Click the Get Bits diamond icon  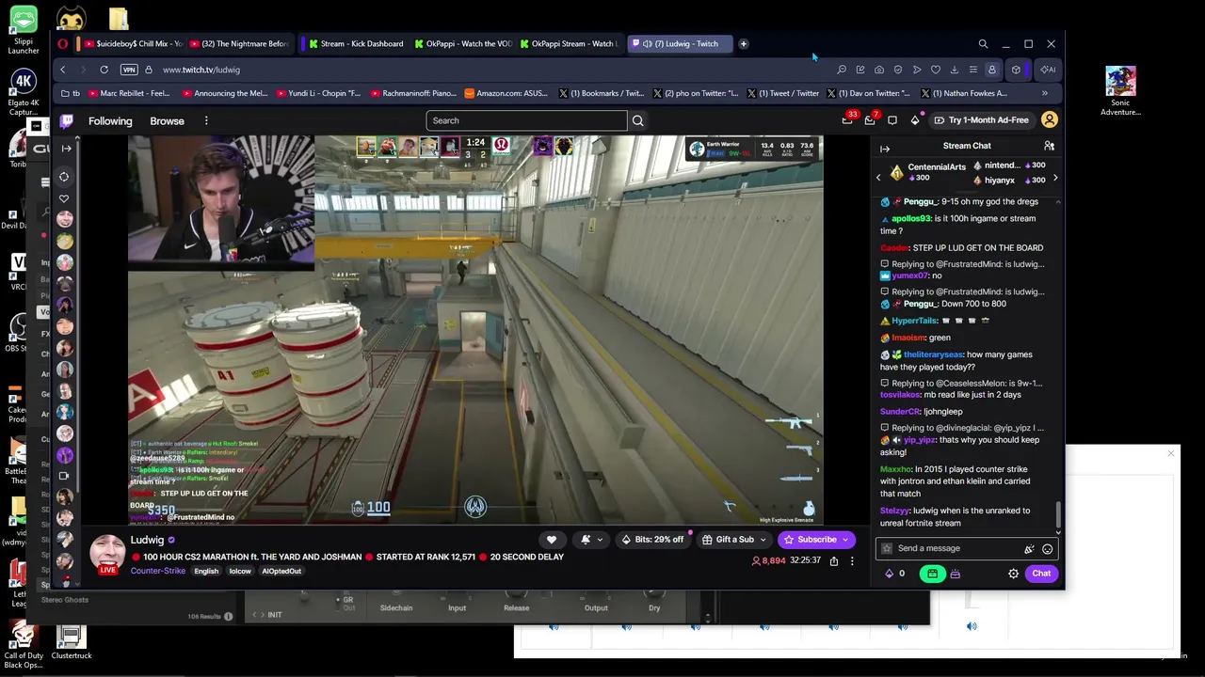pos(915,120)
